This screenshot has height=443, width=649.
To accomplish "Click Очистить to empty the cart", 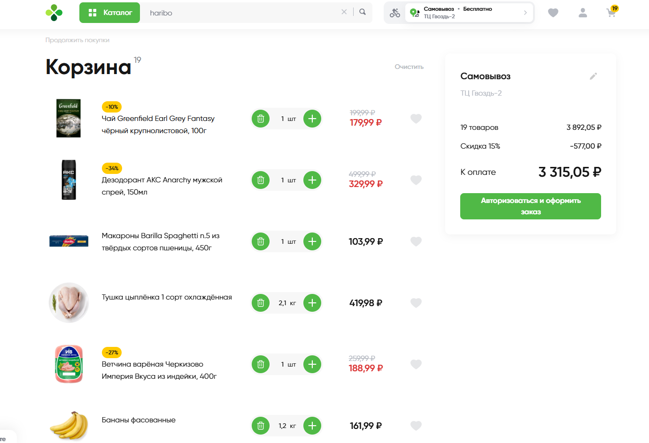I will [409, 67].
